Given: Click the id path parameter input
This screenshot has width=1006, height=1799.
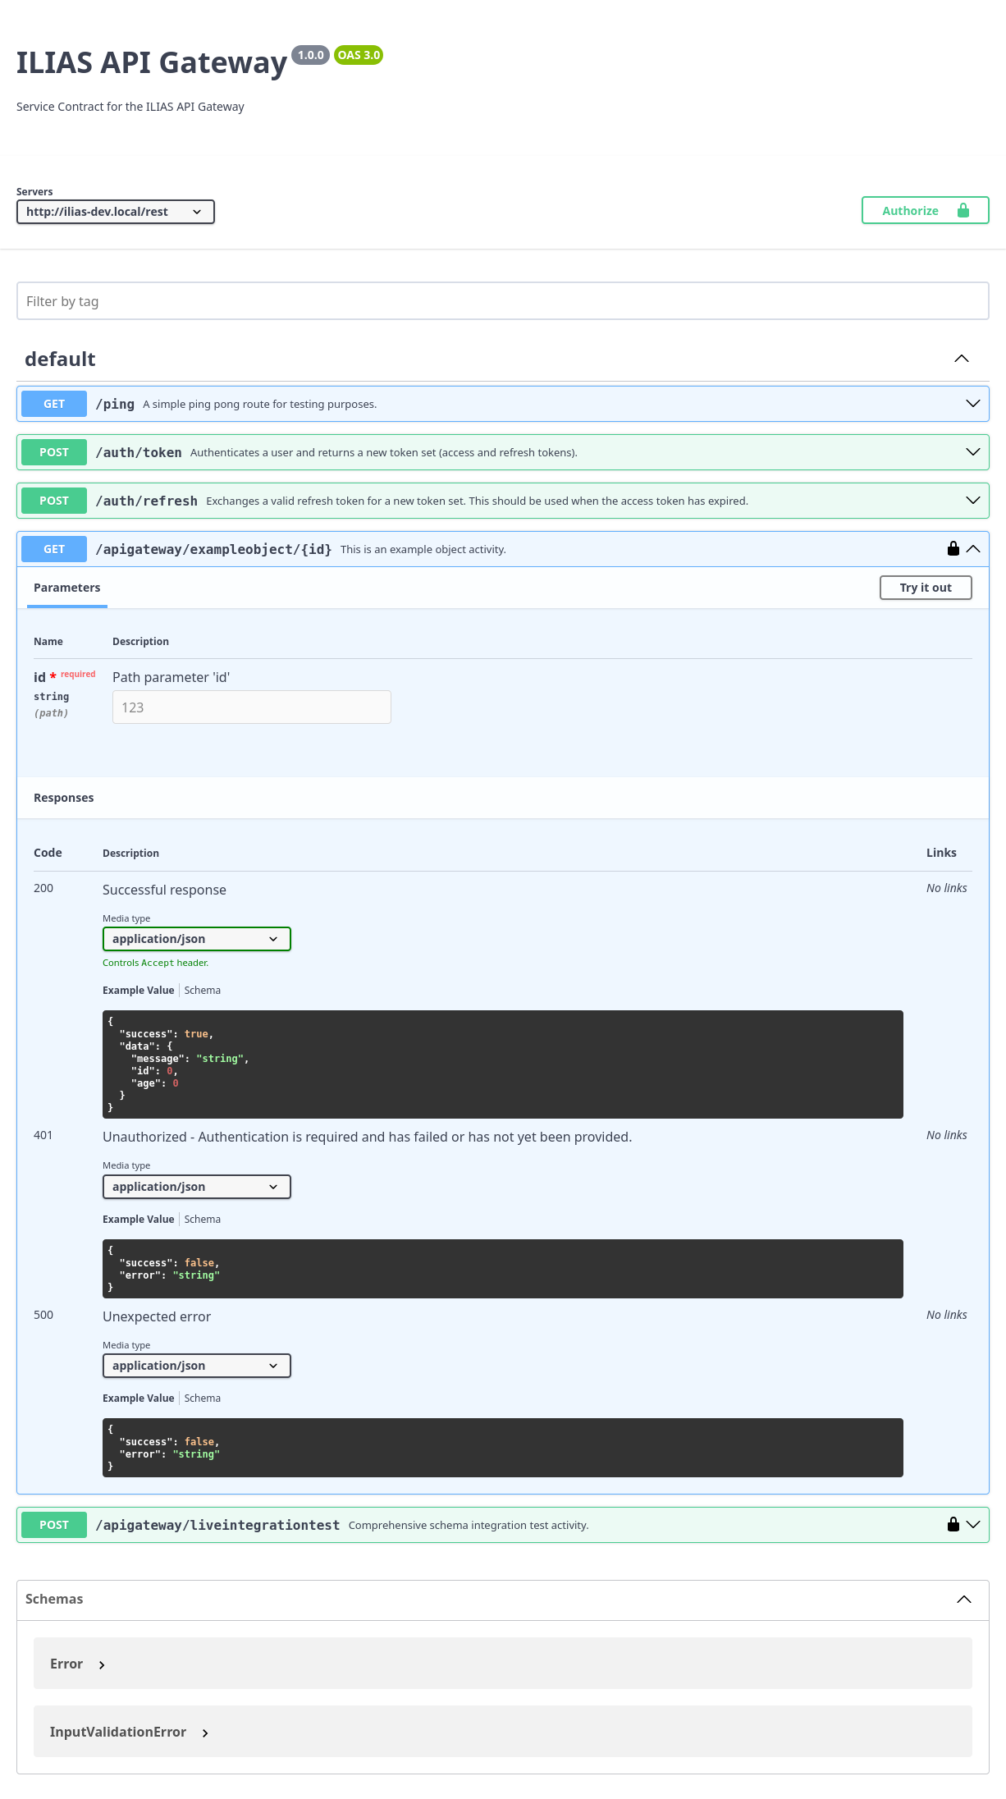Looking at the screenshot, I should [252, 707].
